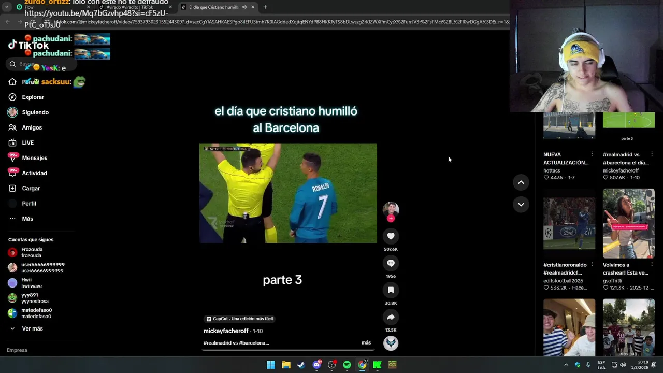The image size is (663, 373).
Task: Open Explorar in TikTok sidebar
Action: point(33,97)
